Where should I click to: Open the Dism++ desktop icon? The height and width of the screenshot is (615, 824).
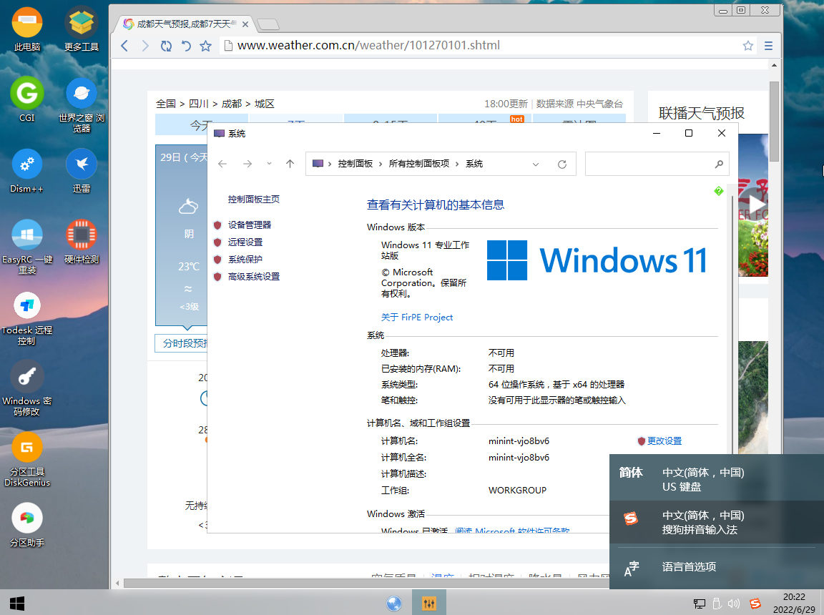click(x=26, y=165)
